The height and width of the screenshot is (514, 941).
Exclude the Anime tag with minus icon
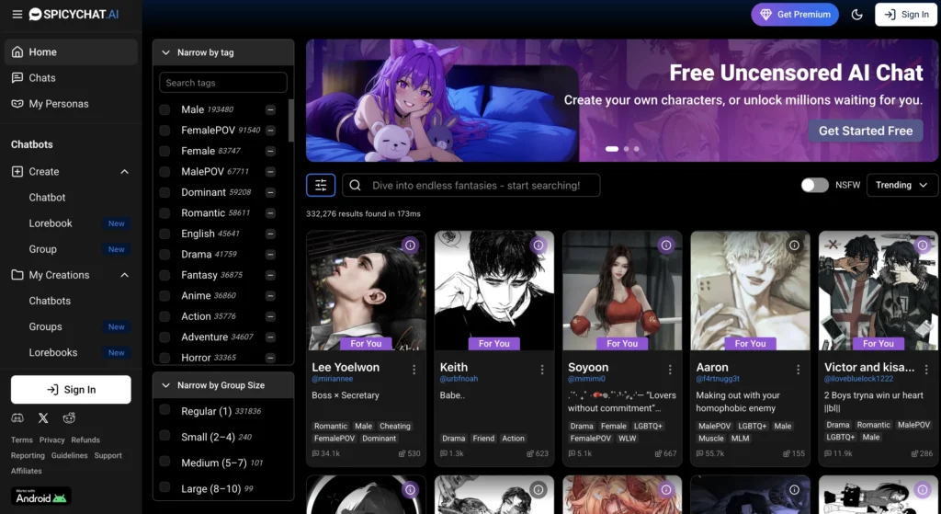pyautogui.click(x=271, y=296)
